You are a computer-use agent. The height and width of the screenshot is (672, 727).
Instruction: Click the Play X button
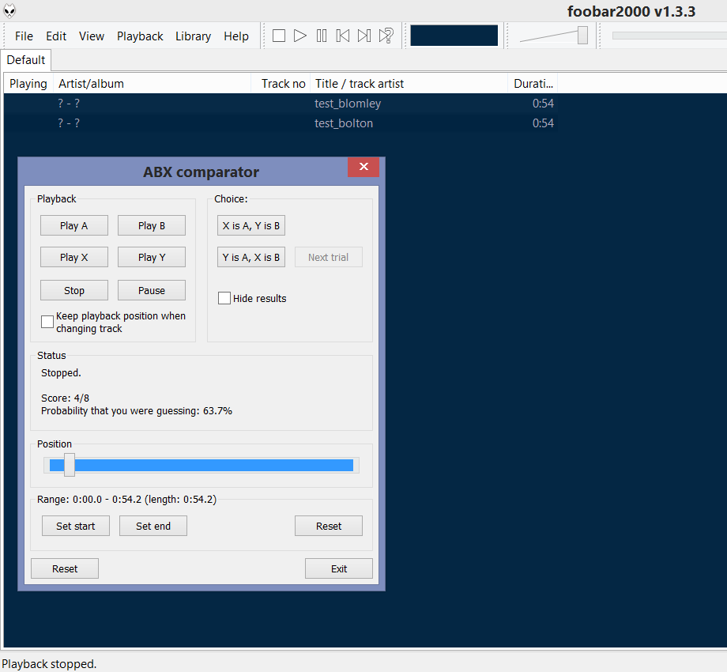tap(74, 257)
